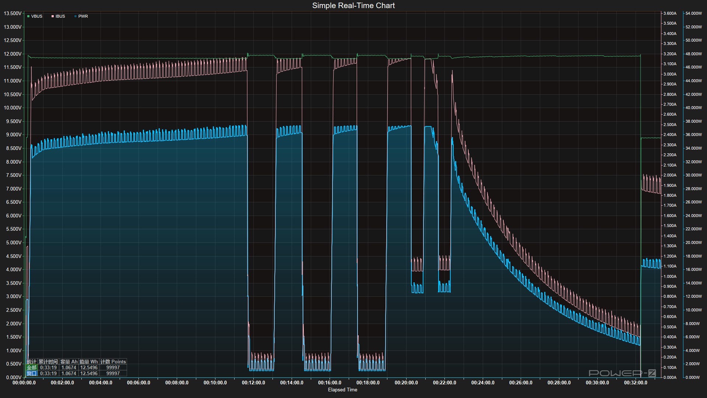Click the 5.000V label on voltage axis
707x398 pixels.
coord(14,242)
